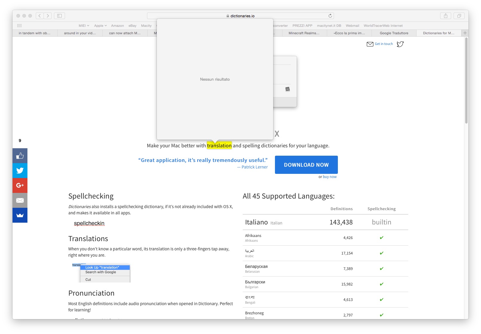Switch to the "around in your vid…" tab
Viewport: 481px width, 334px height.
click(x=80, y=33)
